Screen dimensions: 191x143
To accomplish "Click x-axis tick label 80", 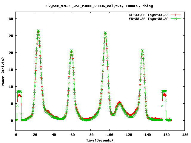I will click(x=91, y=135).
